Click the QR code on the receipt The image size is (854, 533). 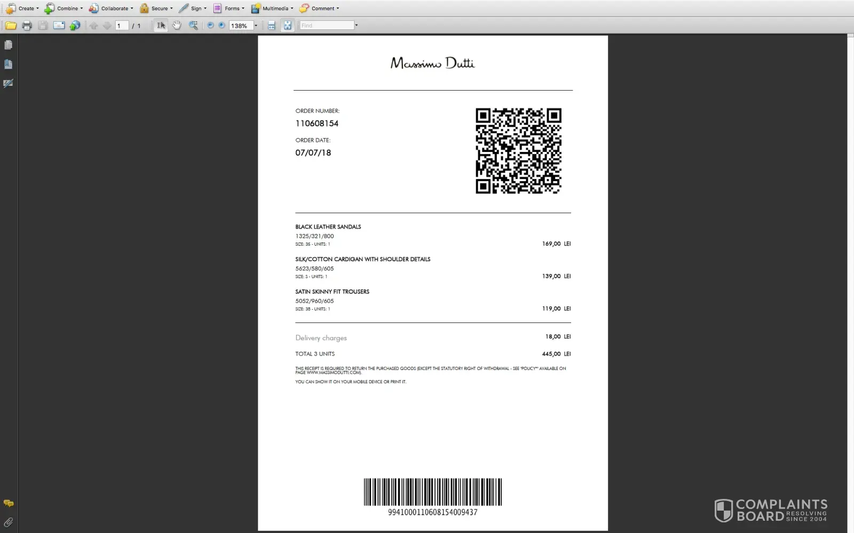click(x=518, y=151)
